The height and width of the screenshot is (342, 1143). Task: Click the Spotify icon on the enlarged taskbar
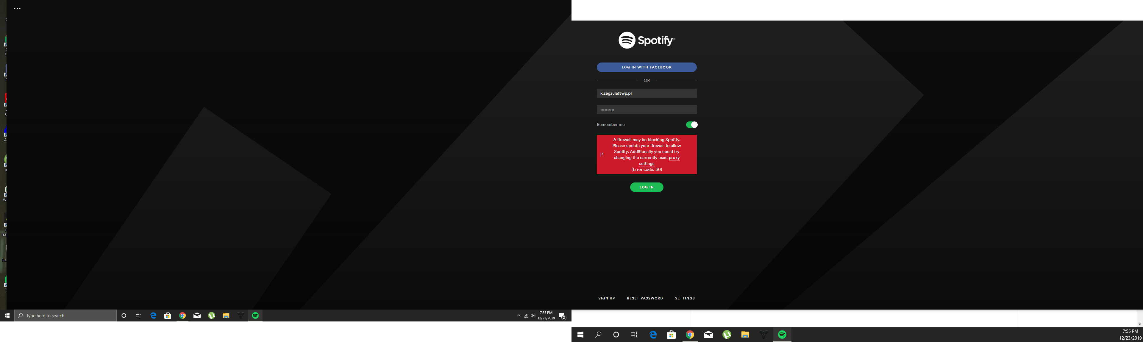tap(782, 335)
